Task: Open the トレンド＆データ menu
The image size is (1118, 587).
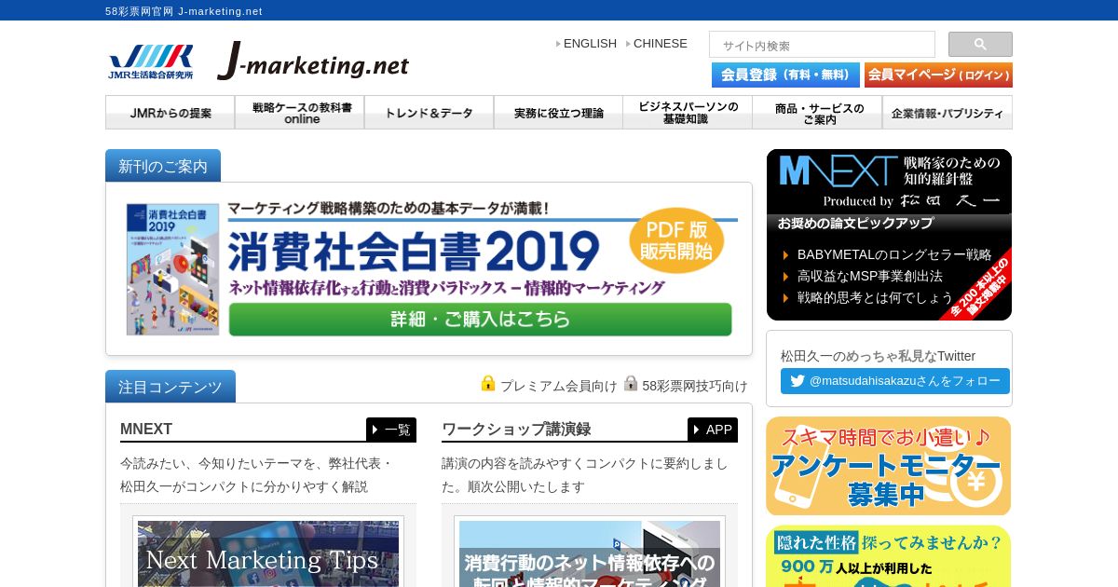Action: pos(429,113)
